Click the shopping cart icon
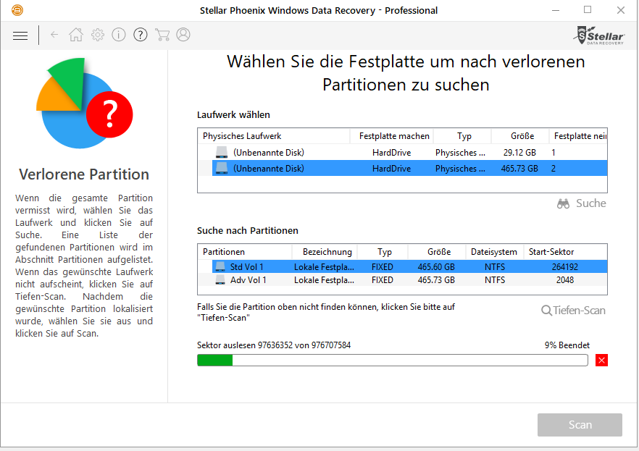Screen dimensions: 639x451 (x=162, y=35)
